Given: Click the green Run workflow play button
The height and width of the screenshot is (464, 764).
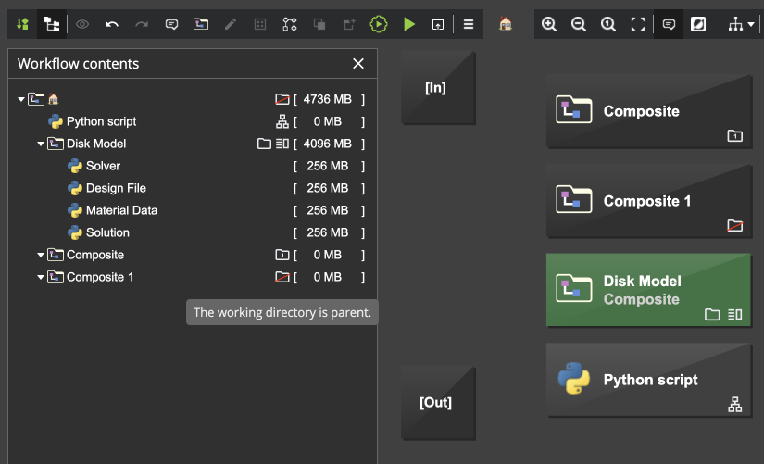Looking at the screenshot, I should click(x=409, y=24).
